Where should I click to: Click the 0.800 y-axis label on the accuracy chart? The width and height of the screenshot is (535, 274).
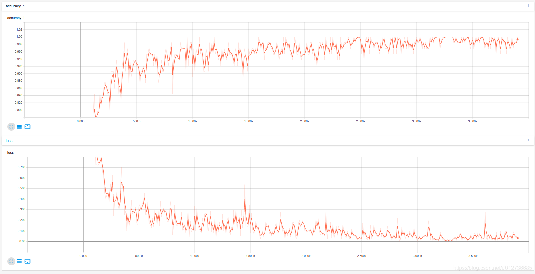pyautogui.click(x=18, y=110)
